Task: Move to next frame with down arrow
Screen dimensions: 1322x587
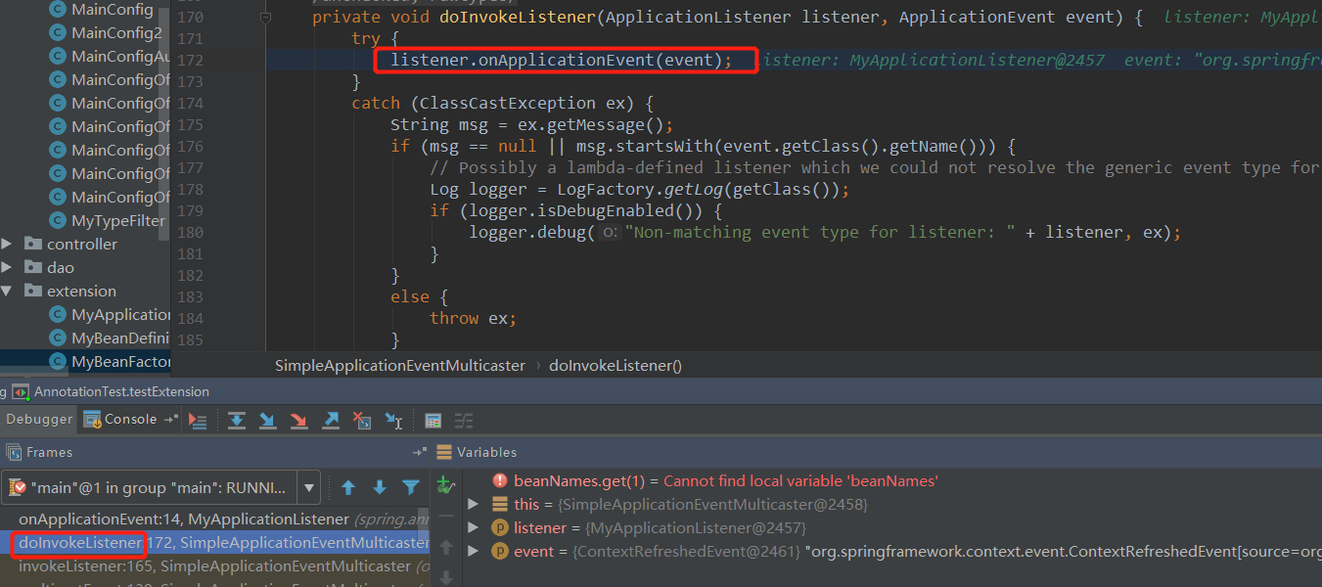Action: [x=380, y=486]
